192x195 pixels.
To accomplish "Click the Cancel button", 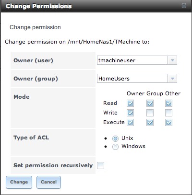I will tap(48, 182).
